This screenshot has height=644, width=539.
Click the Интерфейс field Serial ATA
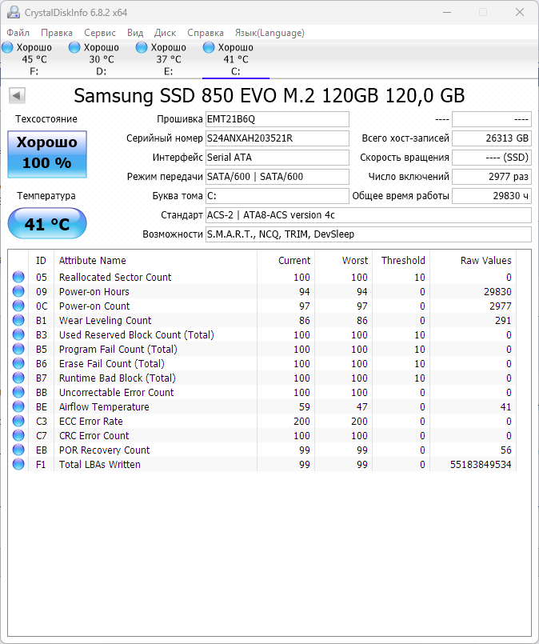(277, 158)
